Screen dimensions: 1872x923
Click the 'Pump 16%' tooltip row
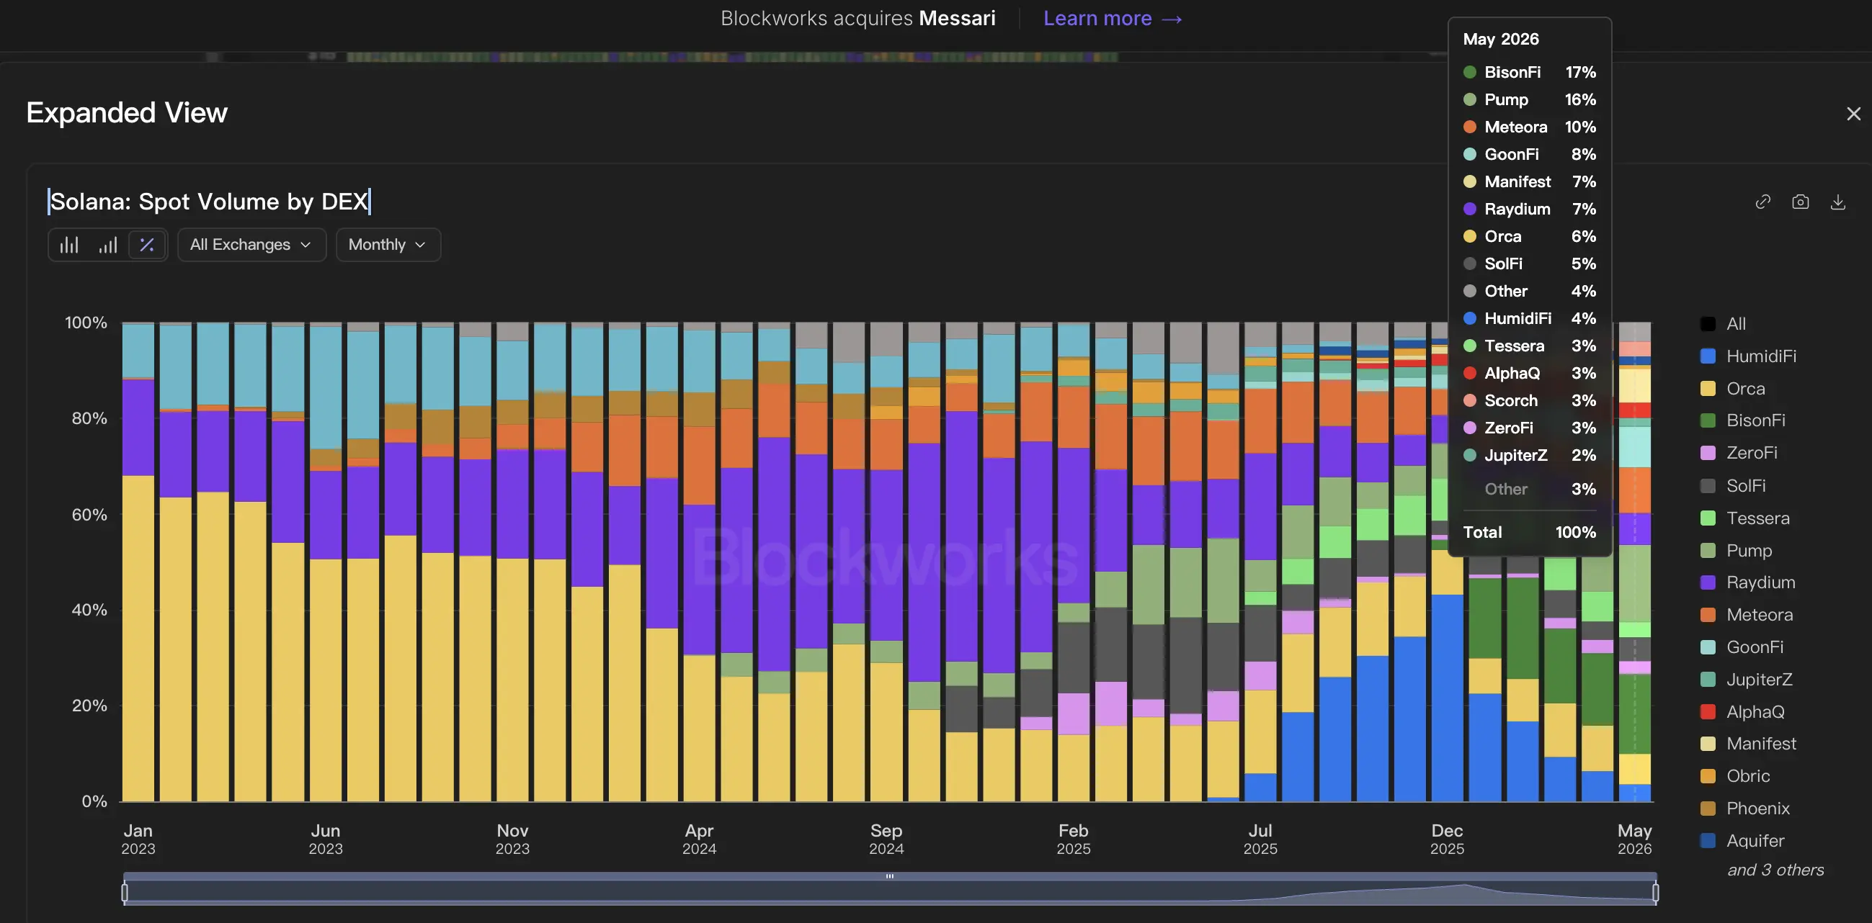[1530, 99]
